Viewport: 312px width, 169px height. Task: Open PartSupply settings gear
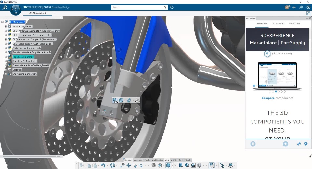(306, 144)
